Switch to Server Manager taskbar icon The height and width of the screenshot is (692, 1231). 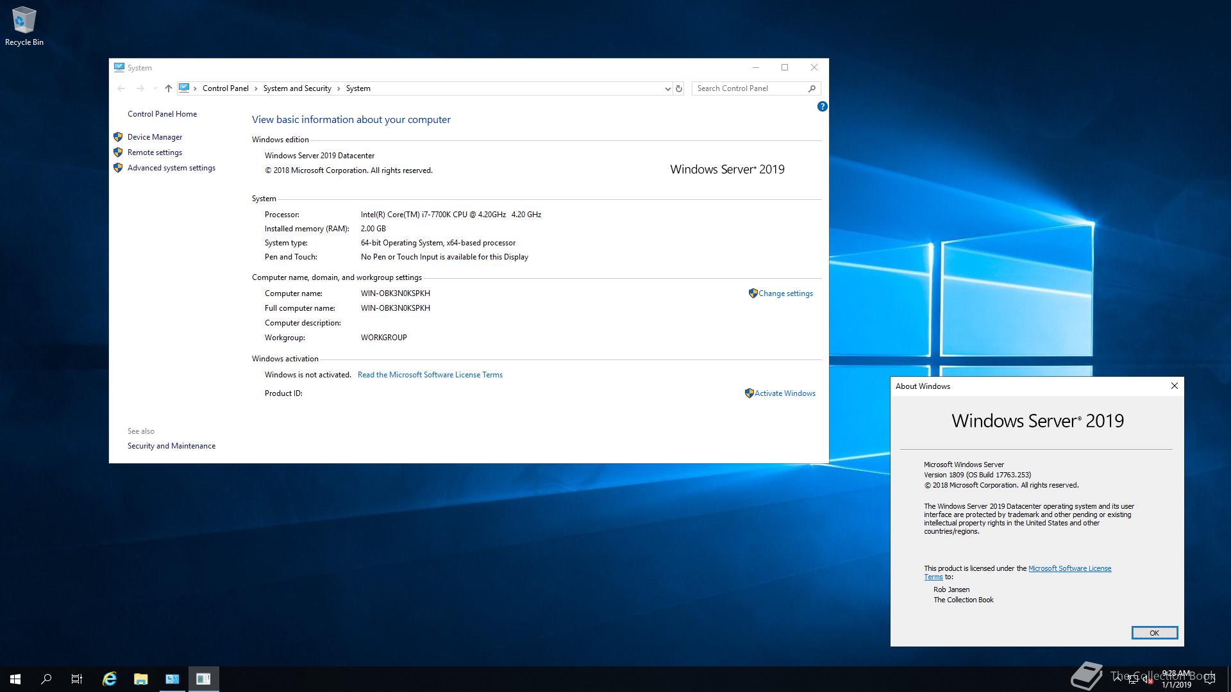pos(172,679)
